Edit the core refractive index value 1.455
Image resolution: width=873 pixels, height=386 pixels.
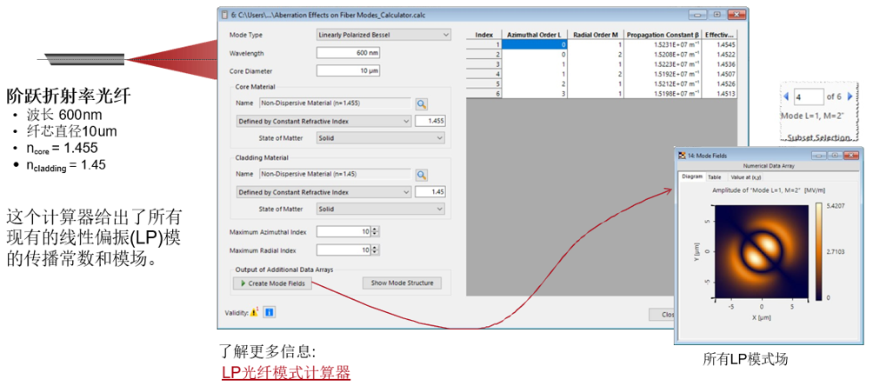coord(431,122)
